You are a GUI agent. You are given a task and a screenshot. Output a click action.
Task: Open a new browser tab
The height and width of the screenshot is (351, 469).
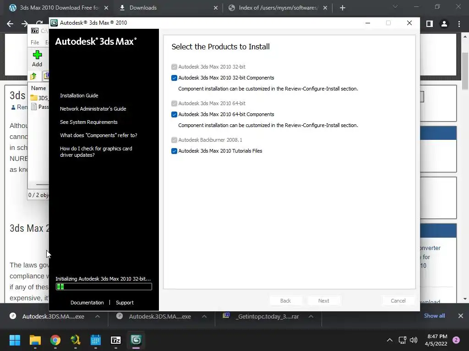tap(343, 8)
